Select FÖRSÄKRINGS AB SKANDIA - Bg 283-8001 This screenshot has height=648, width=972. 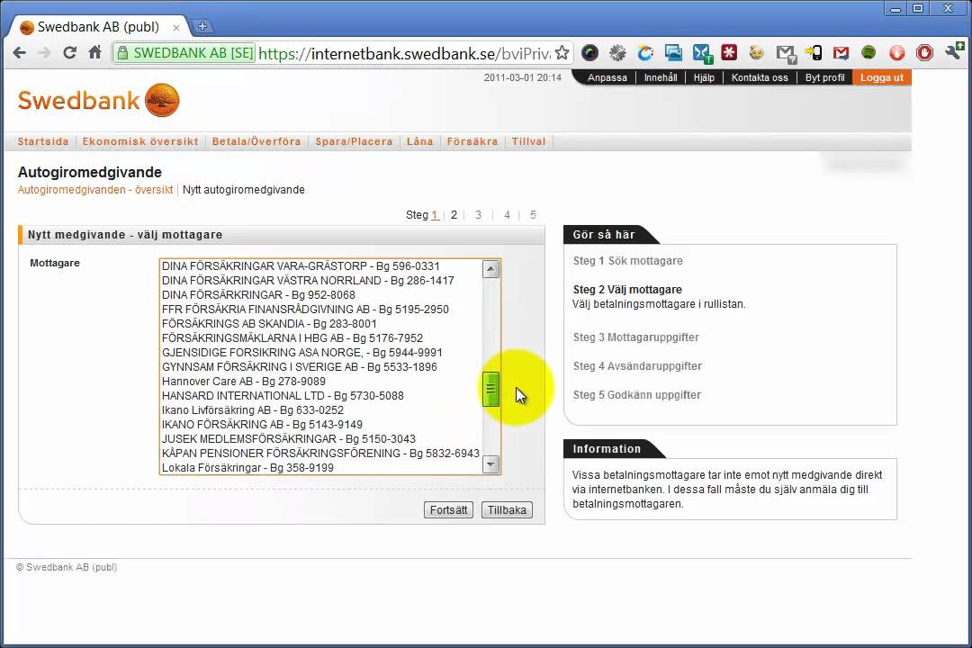[320, 324]
